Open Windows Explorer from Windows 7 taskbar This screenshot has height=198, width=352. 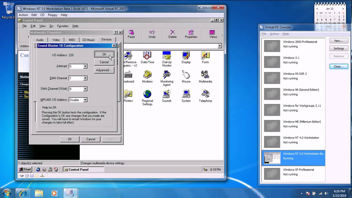coord(39,193)
